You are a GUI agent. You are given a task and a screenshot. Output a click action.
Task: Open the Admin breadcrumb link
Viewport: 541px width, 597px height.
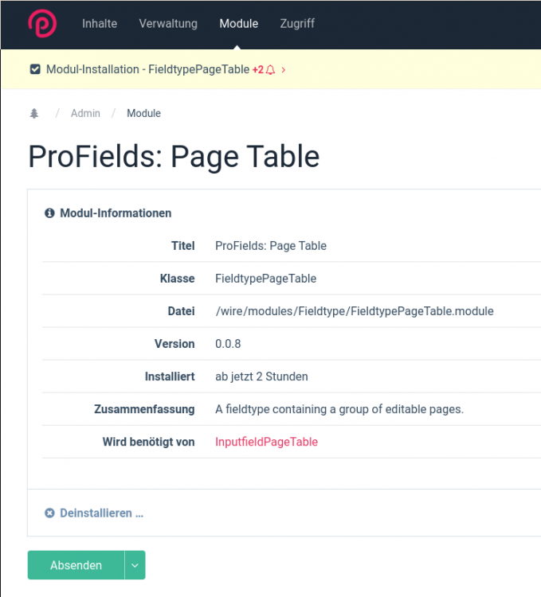click(x=85, y=113)
